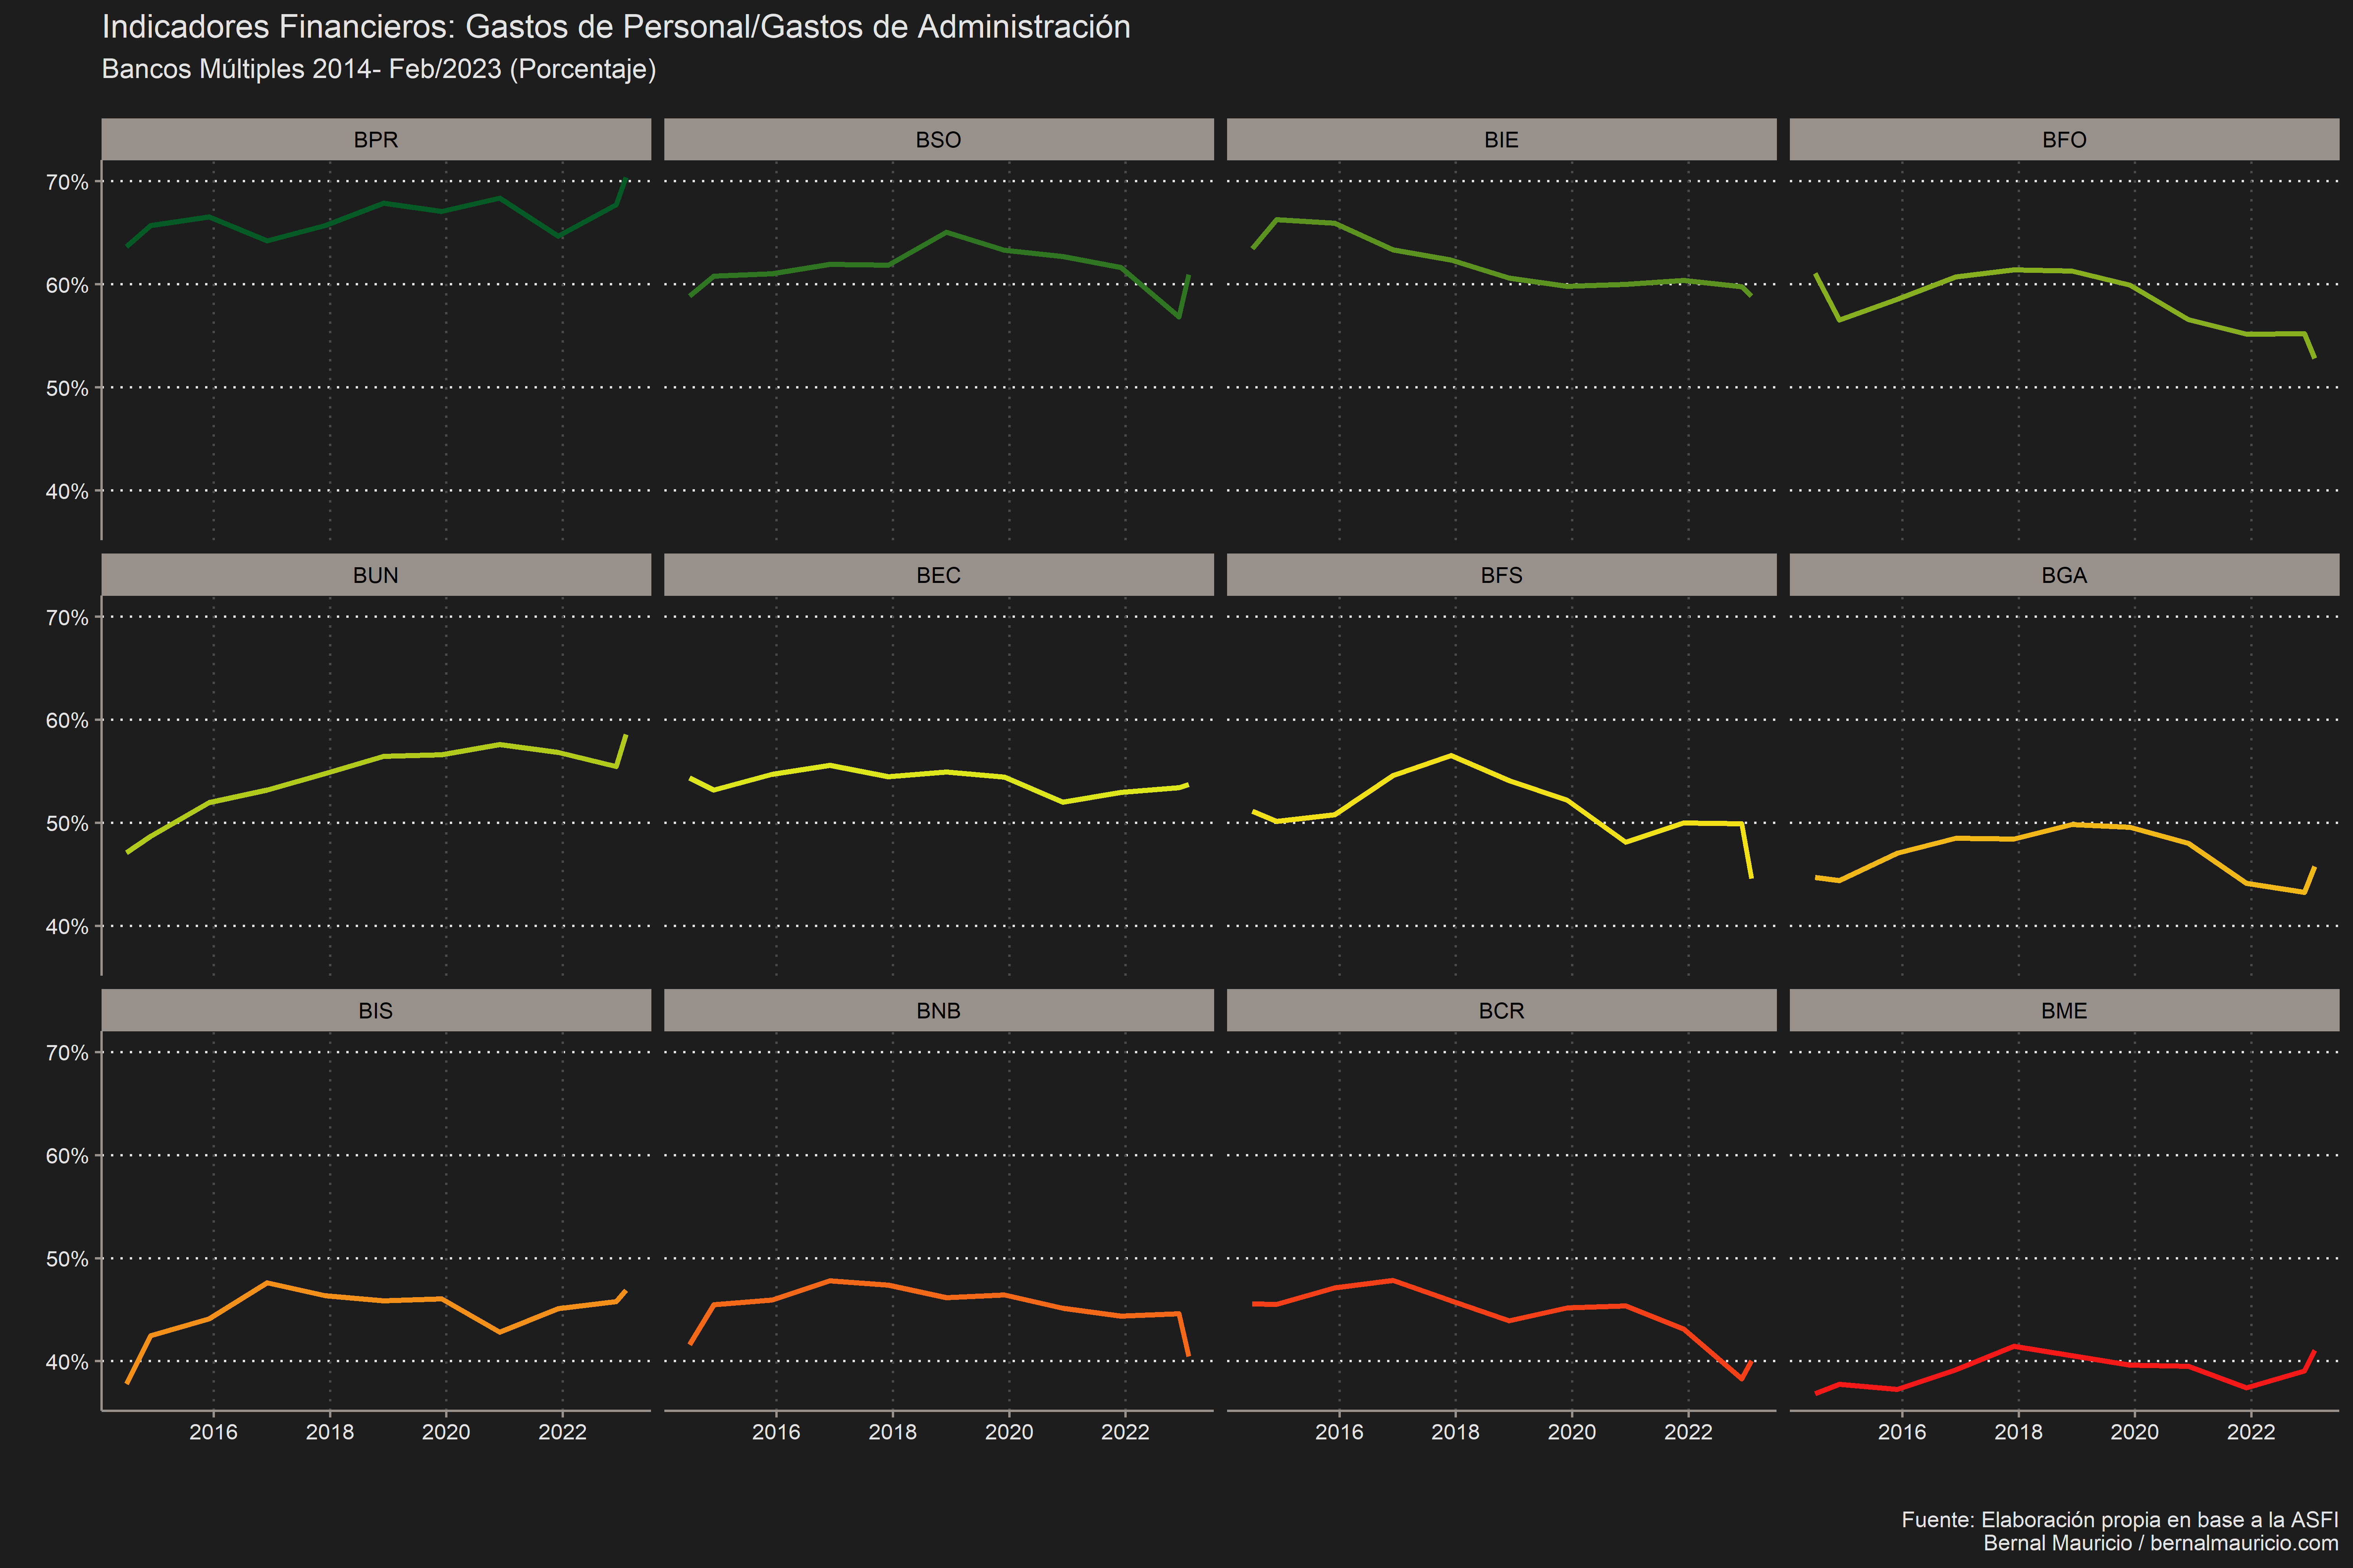The image size is (2353, 1568).
Task: Select the BME facet header
Action: click(2064, 1011)
